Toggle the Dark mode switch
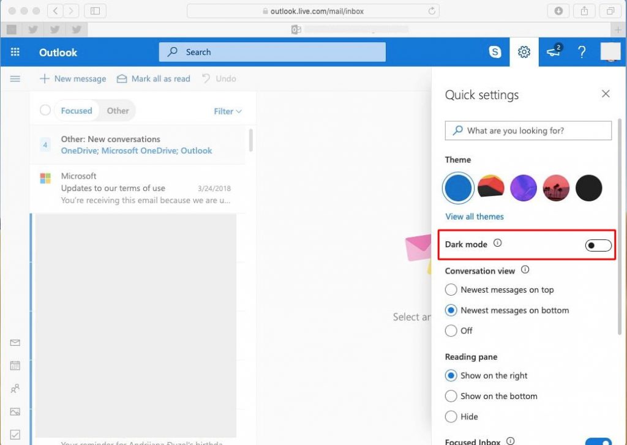Screen dimensions: 627x445 click(x=598, y=245)
